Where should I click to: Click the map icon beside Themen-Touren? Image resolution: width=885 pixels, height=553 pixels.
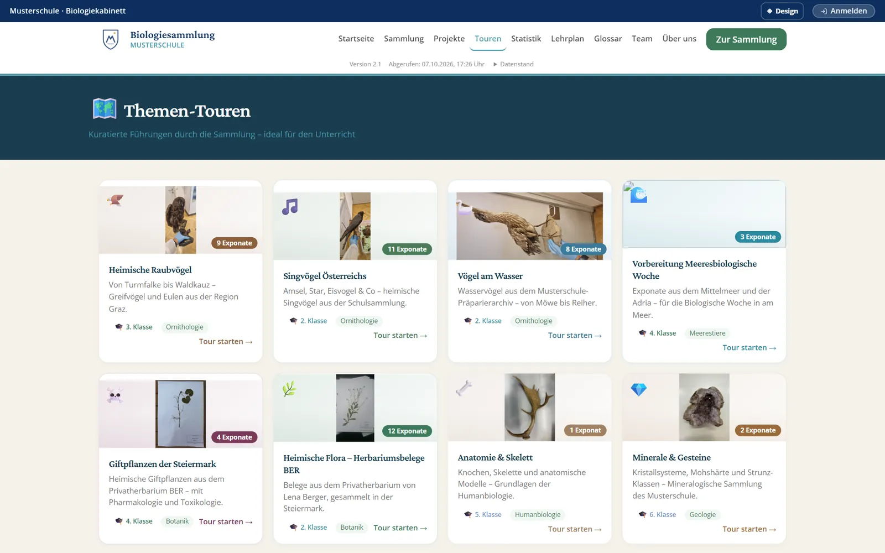click(x=105, y=109)
